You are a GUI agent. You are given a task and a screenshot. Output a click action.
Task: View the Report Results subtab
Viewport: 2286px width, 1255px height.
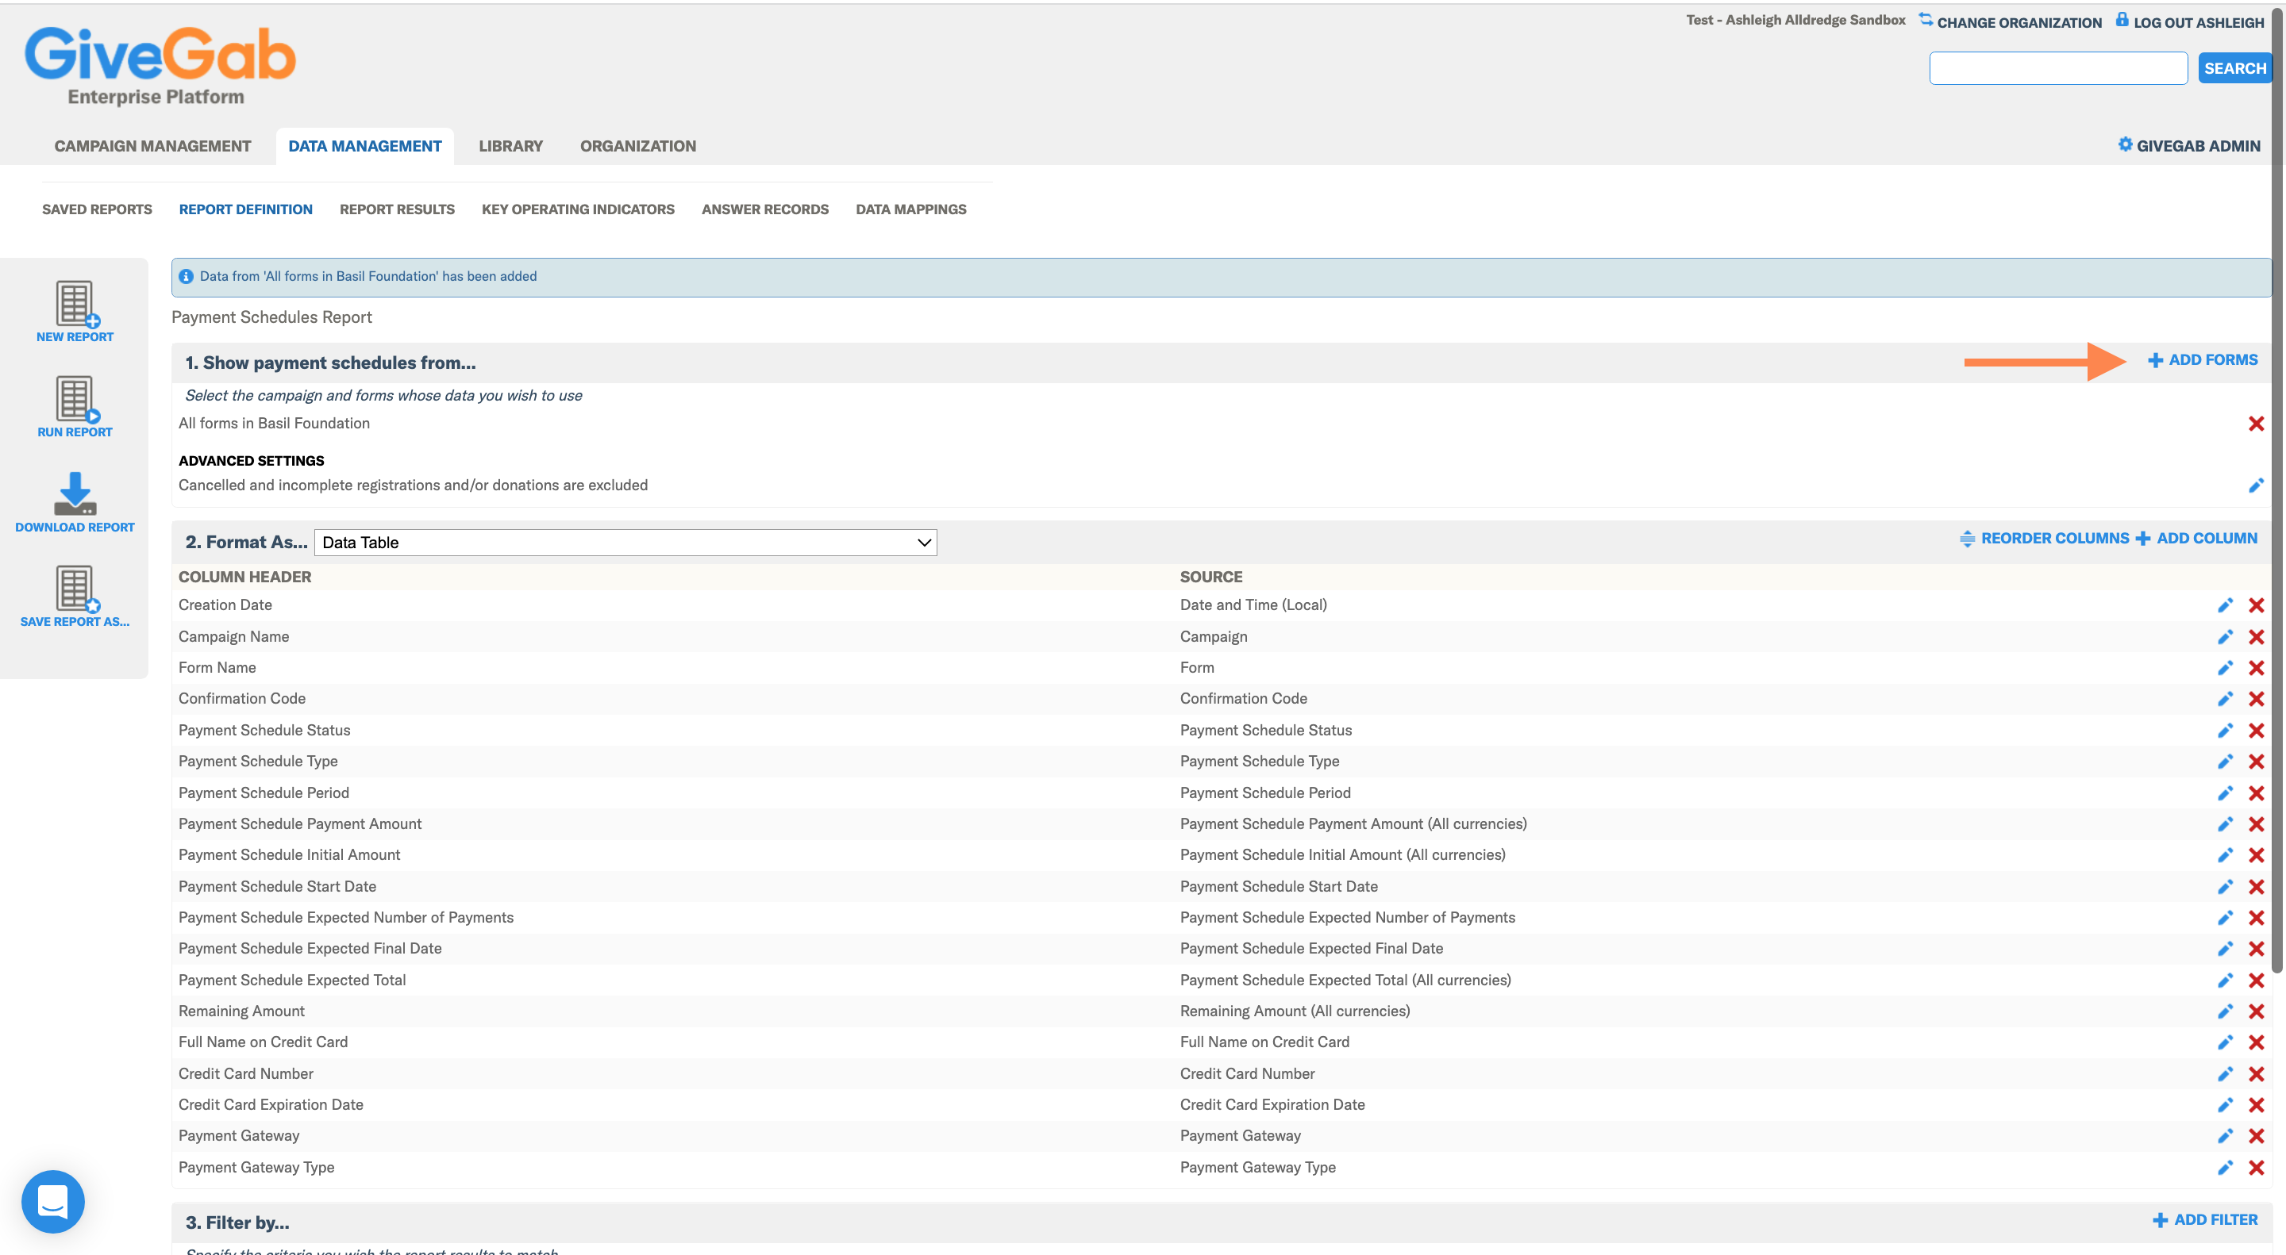click(397, 209)
